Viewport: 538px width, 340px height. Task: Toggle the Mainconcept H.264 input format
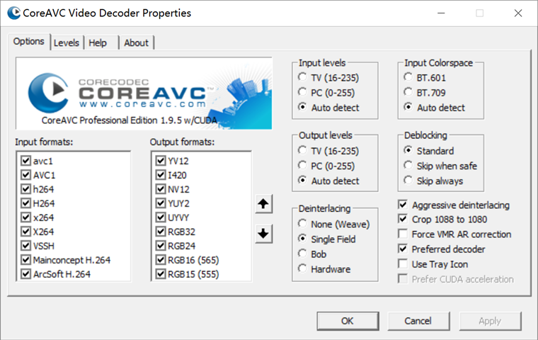click(26, 260)
